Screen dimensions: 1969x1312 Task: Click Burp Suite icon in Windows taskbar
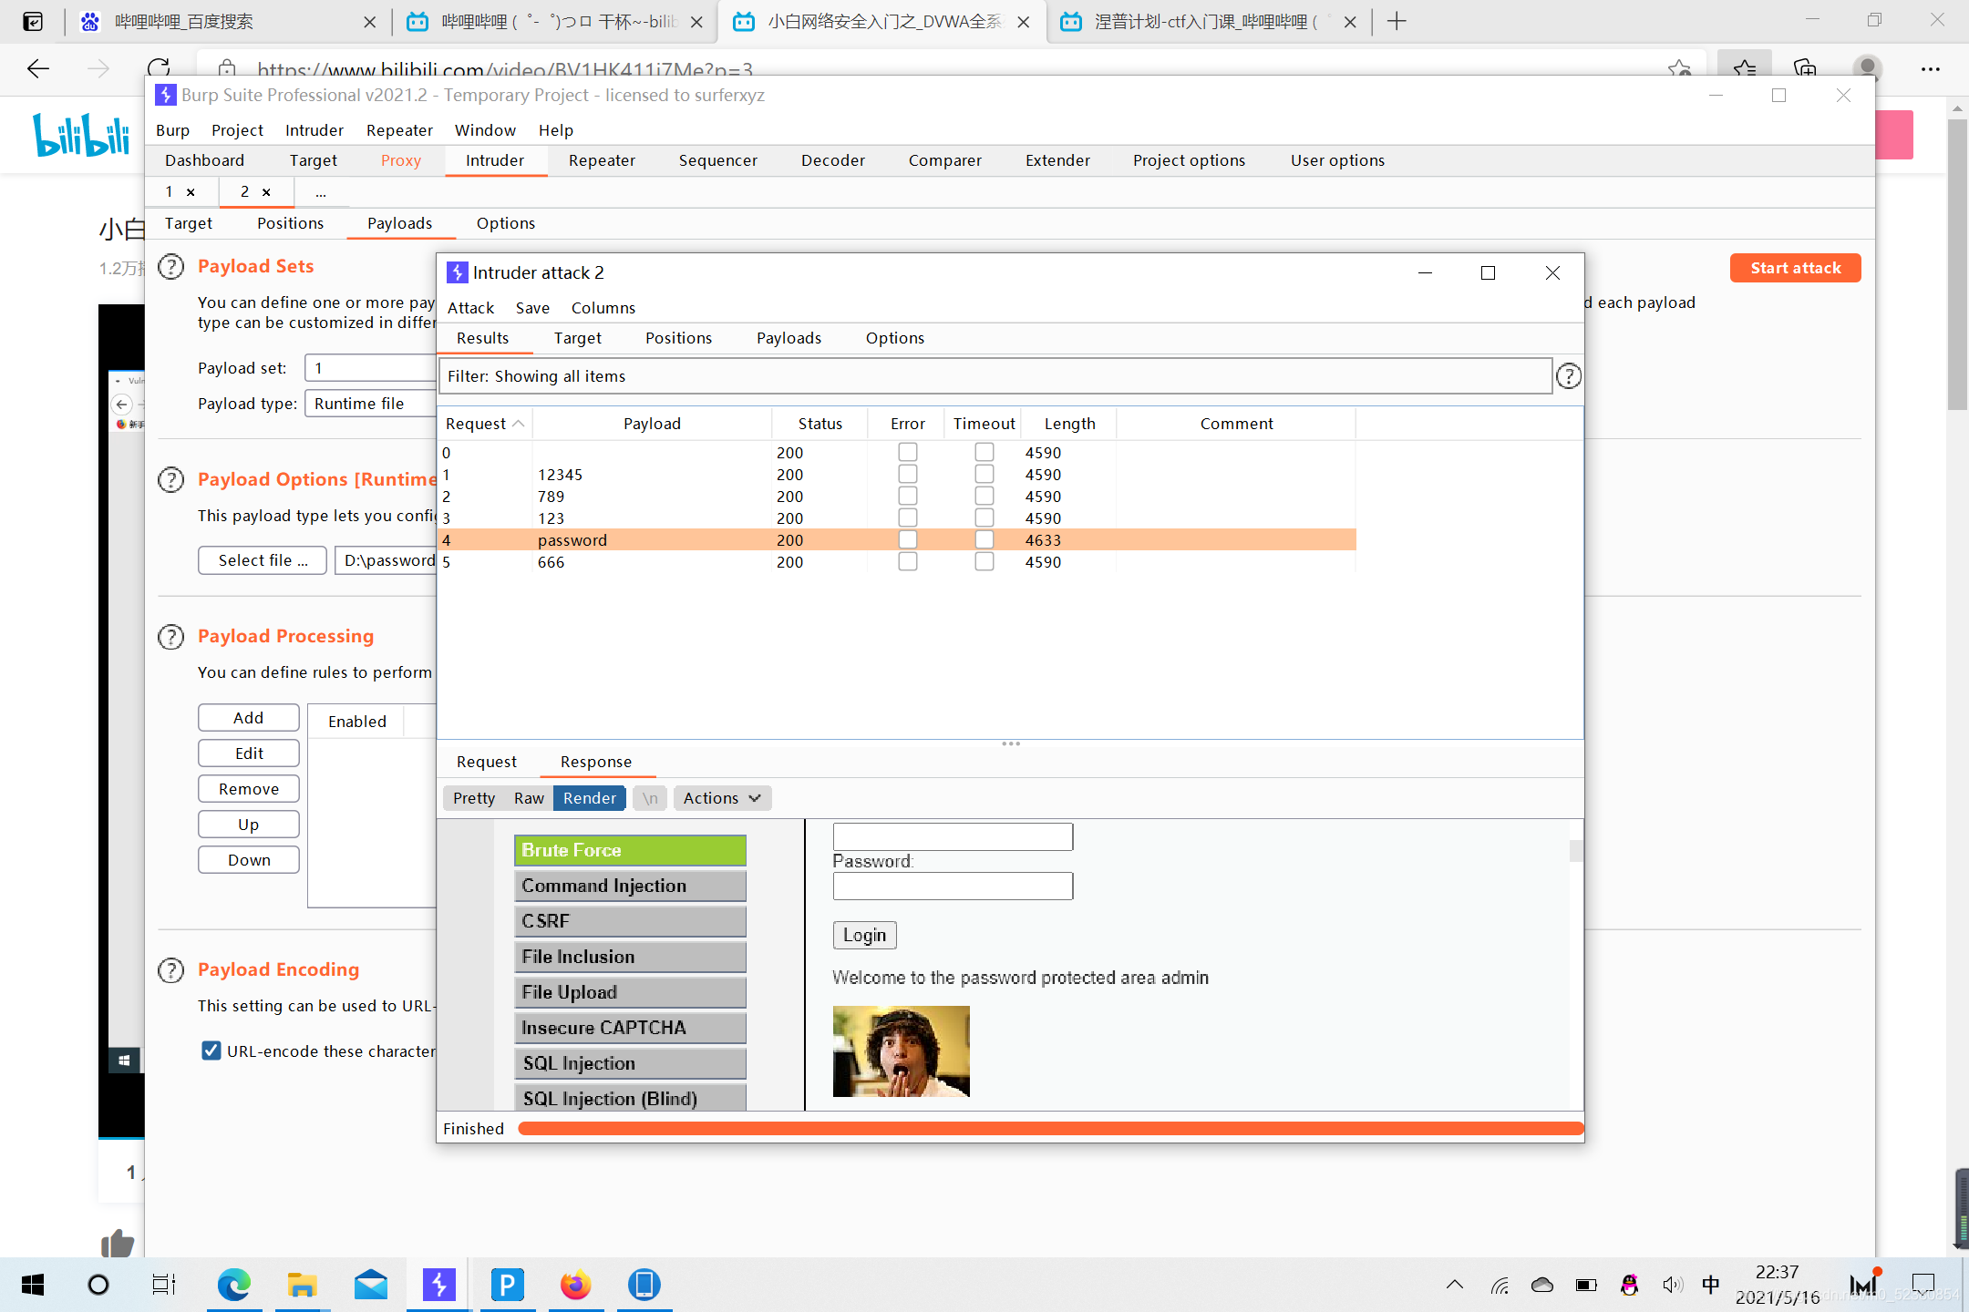(438, 1285)
